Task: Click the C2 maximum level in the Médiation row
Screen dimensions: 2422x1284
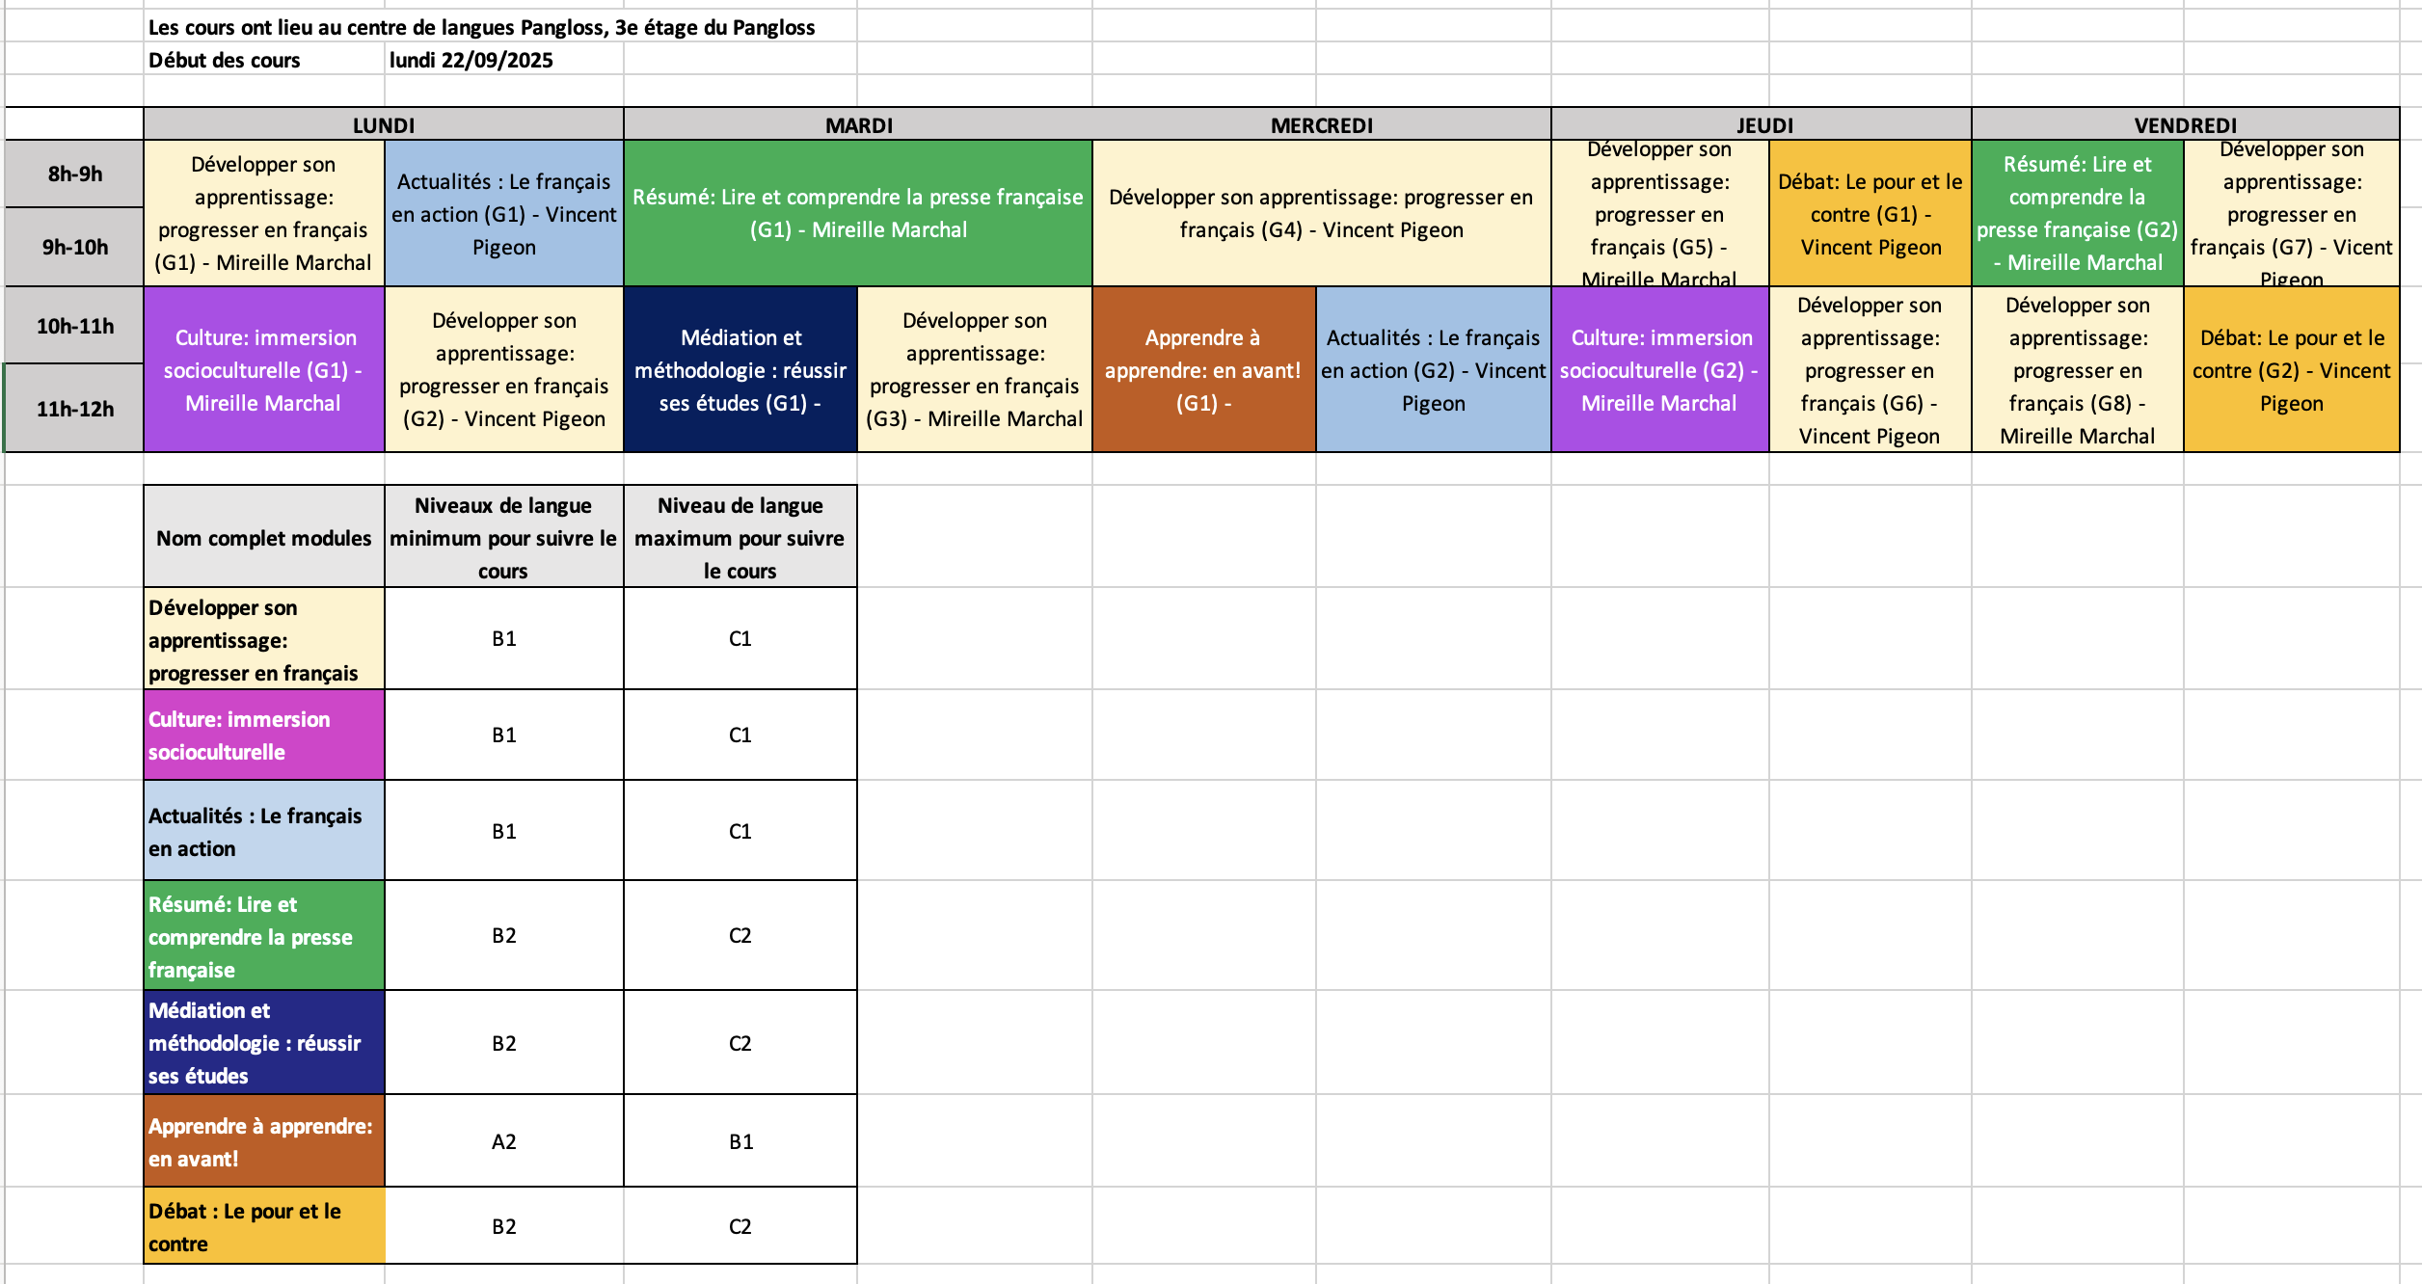Action: coord(740,1043)
